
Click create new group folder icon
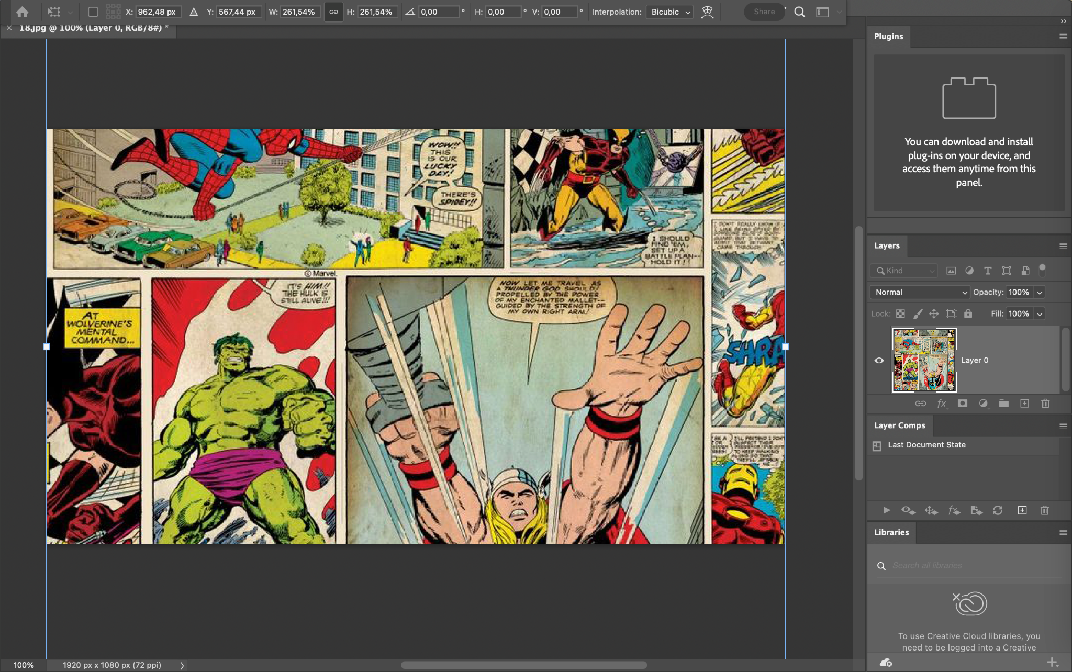click(1003, 403)
